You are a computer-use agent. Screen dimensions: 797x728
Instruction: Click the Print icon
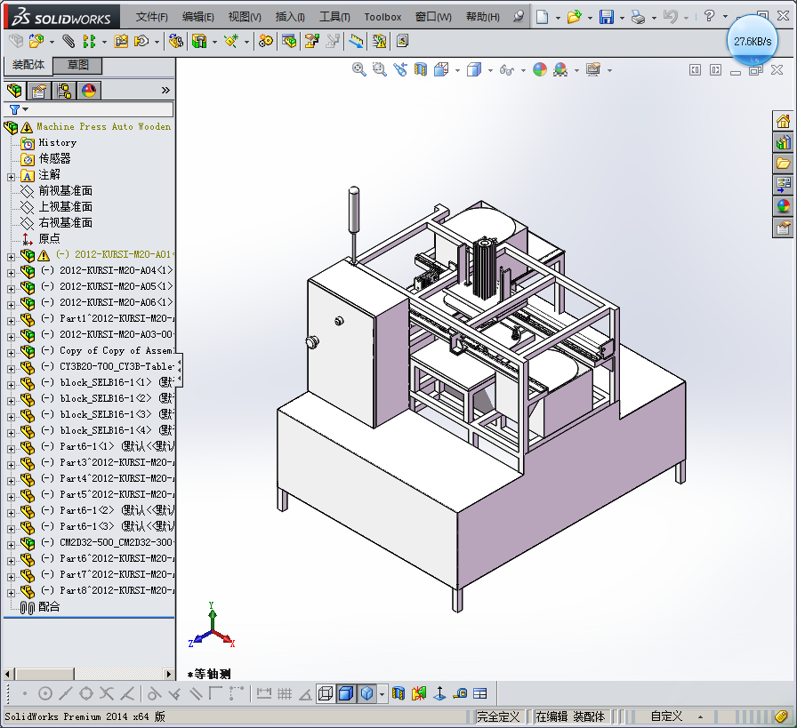(x=638, y=17)
